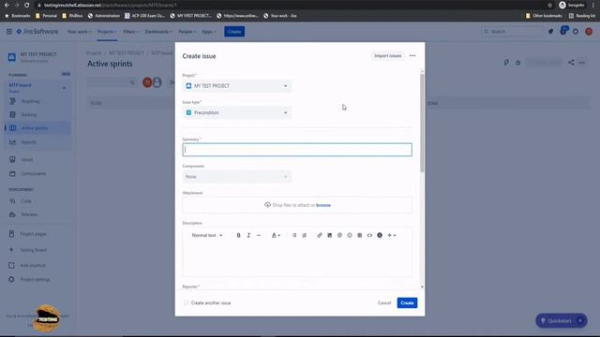Viewport: 600px width, 337px height.
Task: Expand the MTP board switcher chevron
Action: coord(65,88)
